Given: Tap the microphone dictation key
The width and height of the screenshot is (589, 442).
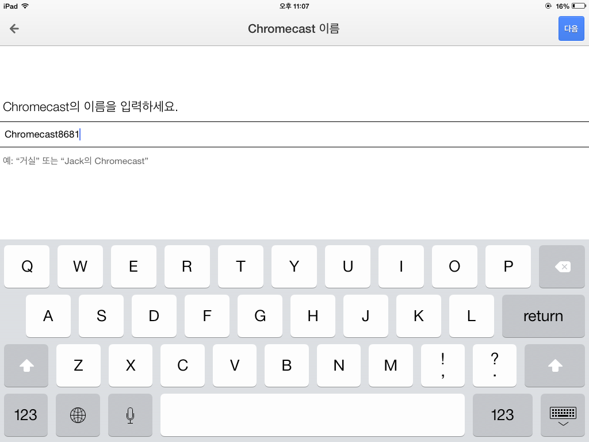Looking at the screenshot, I should (130, 415).
